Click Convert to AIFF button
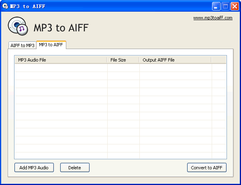Screen dimensions: 241x185 [207, 167]
